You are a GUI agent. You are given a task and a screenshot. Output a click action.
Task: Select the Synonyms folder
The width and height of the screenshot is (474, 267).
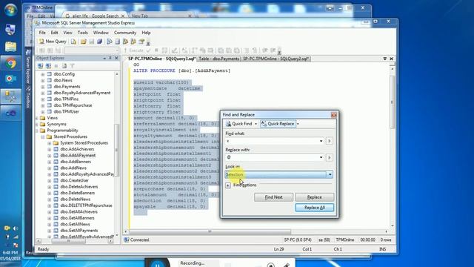coord(56,124)
